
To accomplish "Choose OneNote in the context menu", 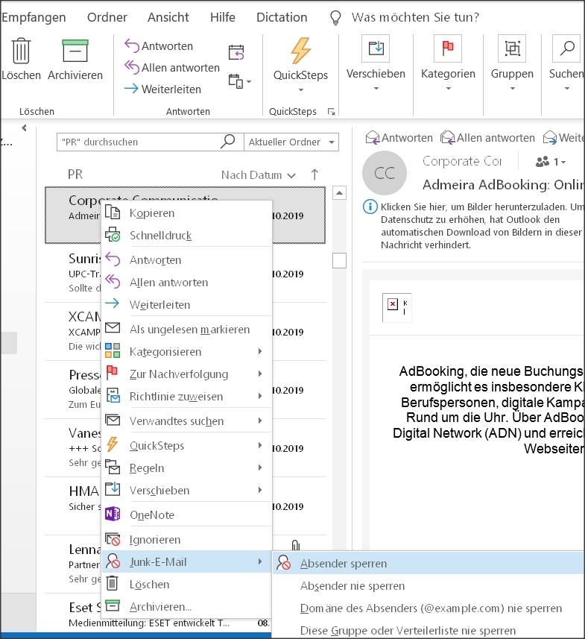I will (x=186, y=514).
